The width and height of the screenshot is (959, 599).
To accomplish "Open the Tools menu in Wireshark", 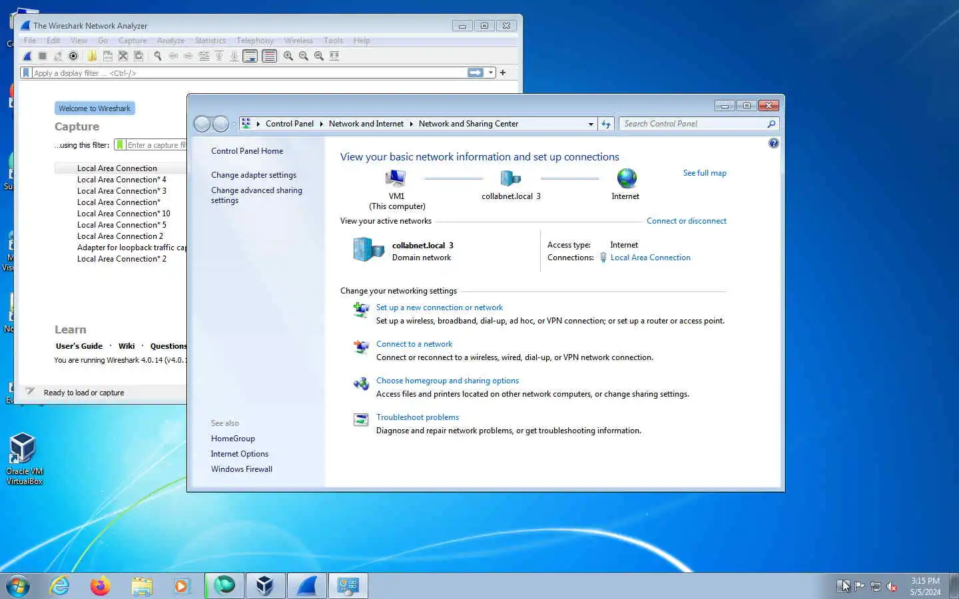I will pos(333,41).
